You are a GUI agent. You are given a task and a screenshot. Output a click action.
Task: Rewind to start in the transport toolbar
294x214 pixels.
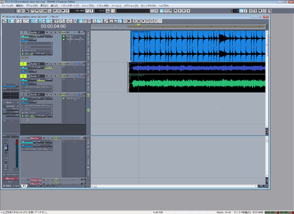click(55, 11)
